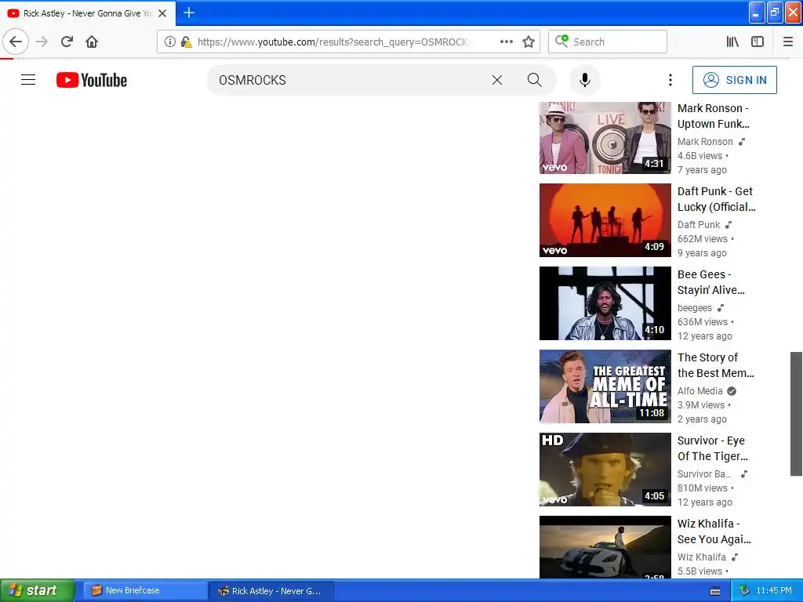Image resolution: width=803 pixels, height=602 pixels.
Task: Open the beegees channel name
Action: tap(695, 307)
